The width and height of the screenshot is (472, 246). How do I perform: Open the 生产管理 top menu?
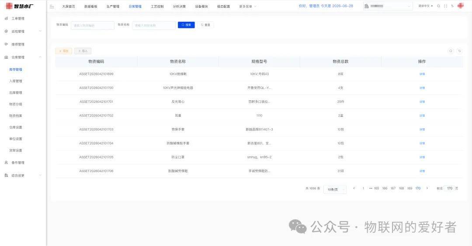113,6
